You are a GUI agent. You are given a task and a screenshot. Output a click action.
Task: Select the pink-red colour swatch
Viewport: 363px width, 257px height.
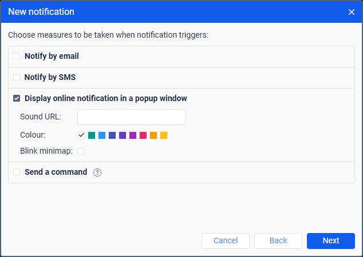[143, 135]
